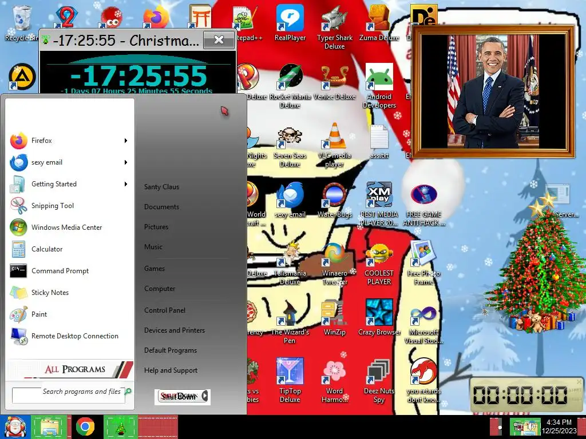Open Control Panel link
The height and width of the screenshot is (439, 586).
click(x=165, y=310)
